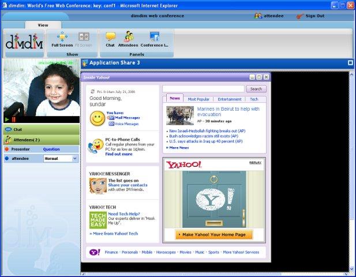Screen dimensions: 356x277
Task: Click the Chat bubble icon in sidebar
Action: [8, 129]
